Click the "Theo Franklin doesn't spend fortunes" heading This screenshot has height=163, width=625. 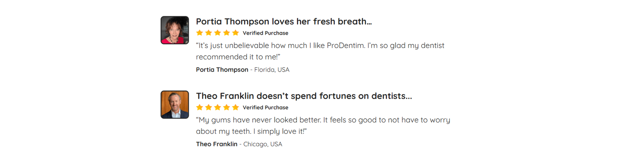tap(304, 96)
